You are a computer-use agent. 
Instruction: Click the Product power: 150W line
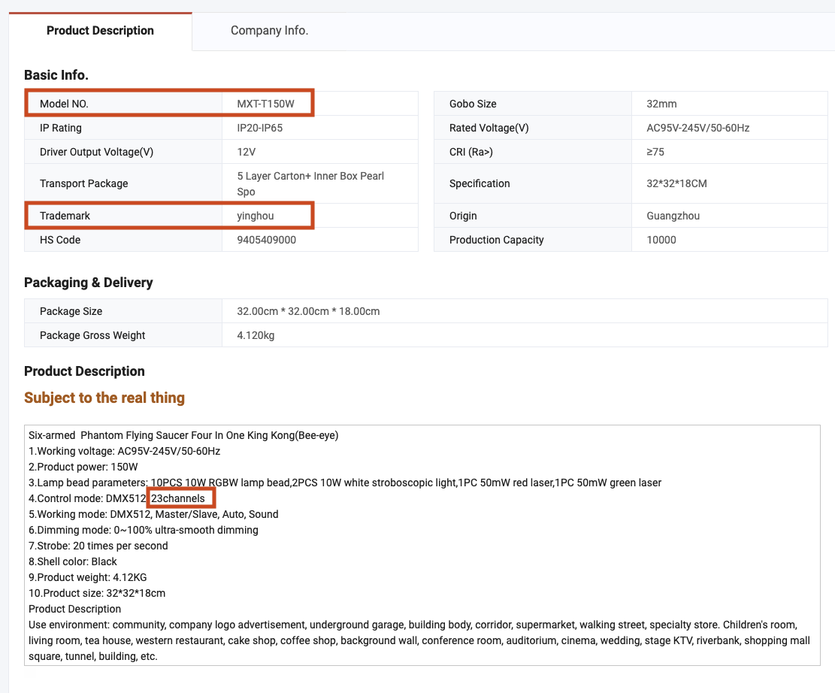pyautogui.click(x=83, y=467)
